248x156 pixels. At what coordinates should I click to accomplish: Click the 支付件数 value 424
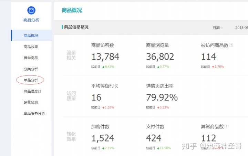(154, 138)
